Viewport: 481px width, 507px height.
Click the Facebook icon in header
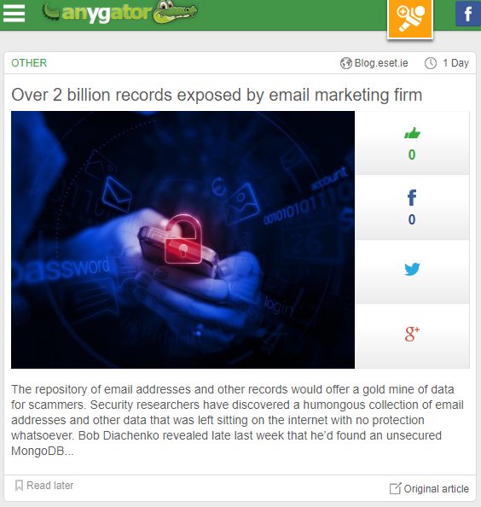tap(468, 14)
